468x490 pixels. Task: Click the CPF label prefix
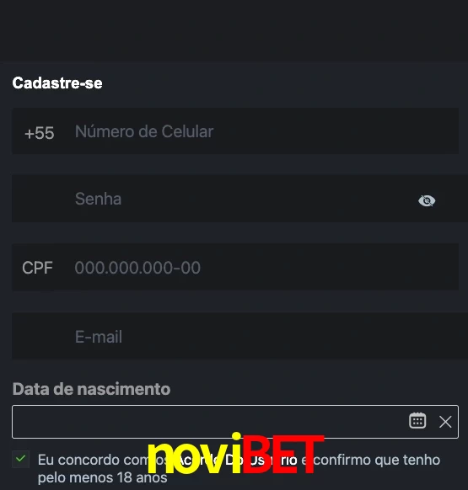pos(37,268)
